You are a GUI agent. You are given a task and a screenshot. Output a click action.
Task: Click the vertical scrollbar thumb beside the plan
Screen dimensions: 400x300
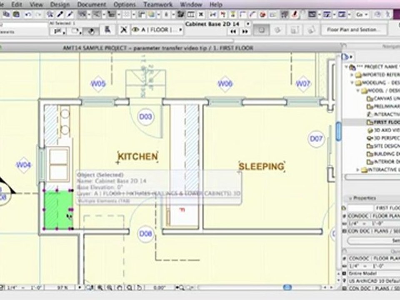pyautogui.click(x=338, y=131)
